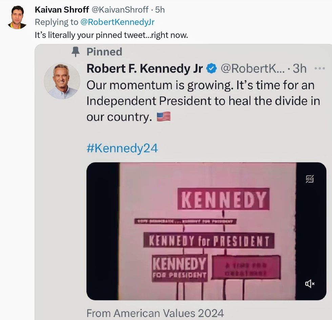Click the Robert F. Kennedy Jr display name
332x320 pixels.
coord(145,68)
